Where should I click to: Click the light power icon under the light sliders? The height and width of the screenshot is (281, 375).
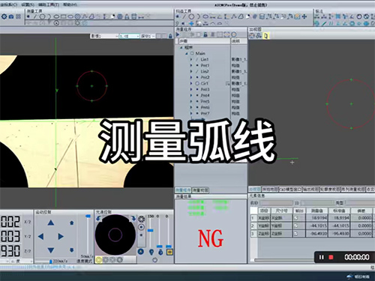pyautogui.click(x=155, y=260)
